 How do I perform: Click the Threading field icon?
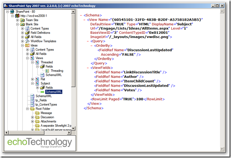[x=47, y=71]
